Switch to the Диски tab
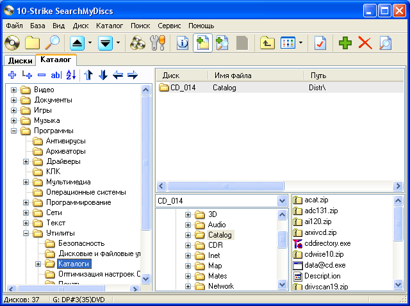Viewport: 410px width, 306px height. pos(20,61)
